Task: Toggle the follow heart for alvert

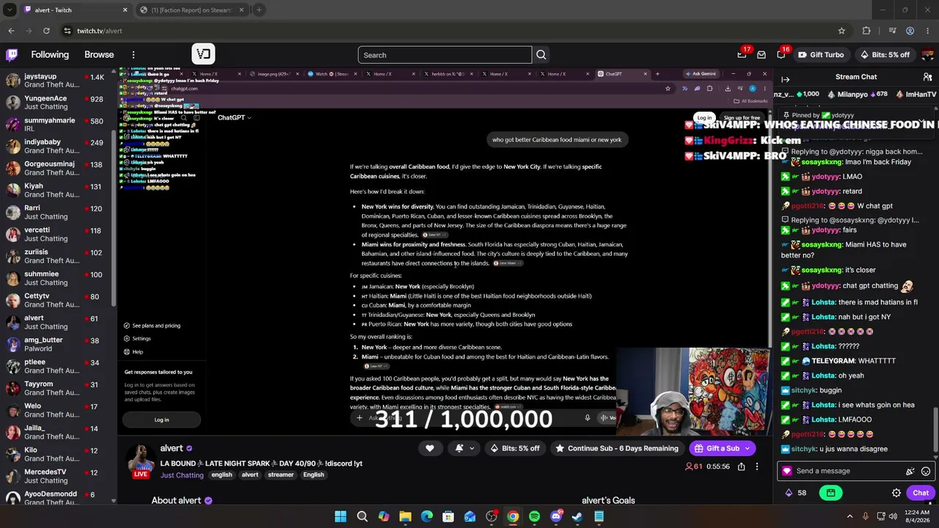Action: pos(430,448)
